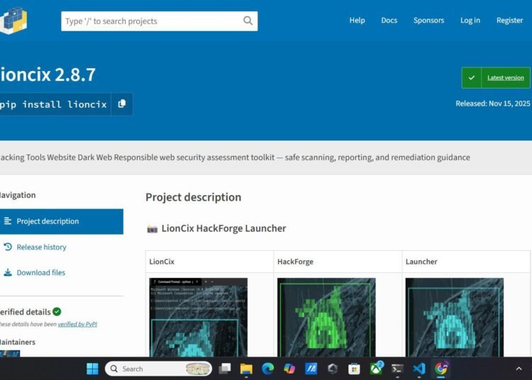532x380 pixels.
Task: Open File Explorer from the taskbar
Action: pyautogui.click(x=246, y=369)
